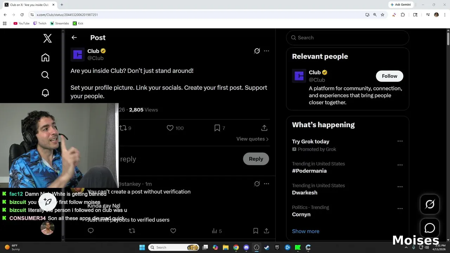Open the floating Grok button

point(430,204)
